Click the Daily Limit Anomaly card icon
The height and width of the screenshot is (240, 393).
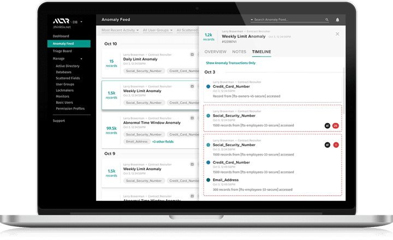coord(192,55)
